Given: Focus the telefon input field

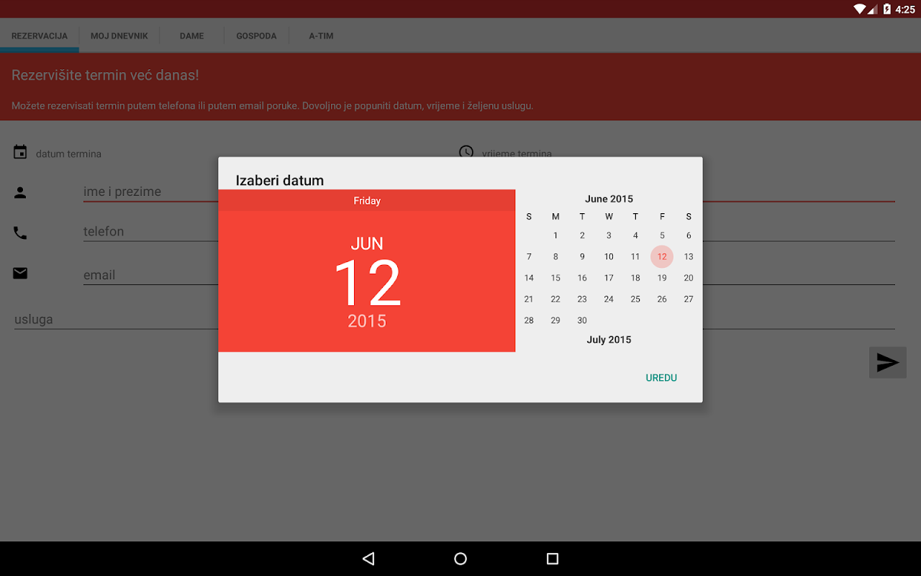Looking at the screenshot, I should (489, 232).
